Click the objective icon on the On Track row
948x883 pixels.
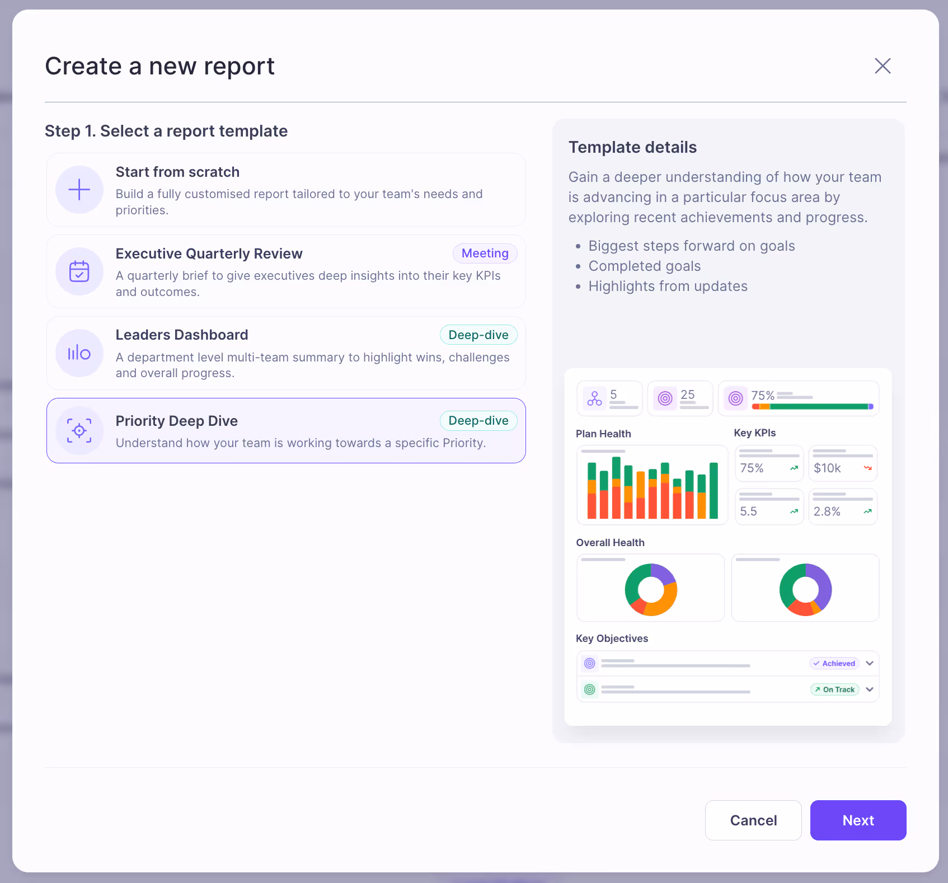pos(589,689)
